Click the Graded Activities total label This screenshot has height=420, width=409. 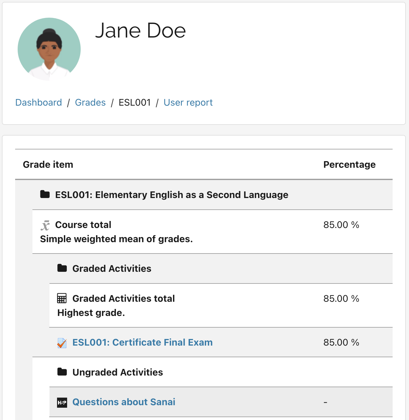(124, 299)
